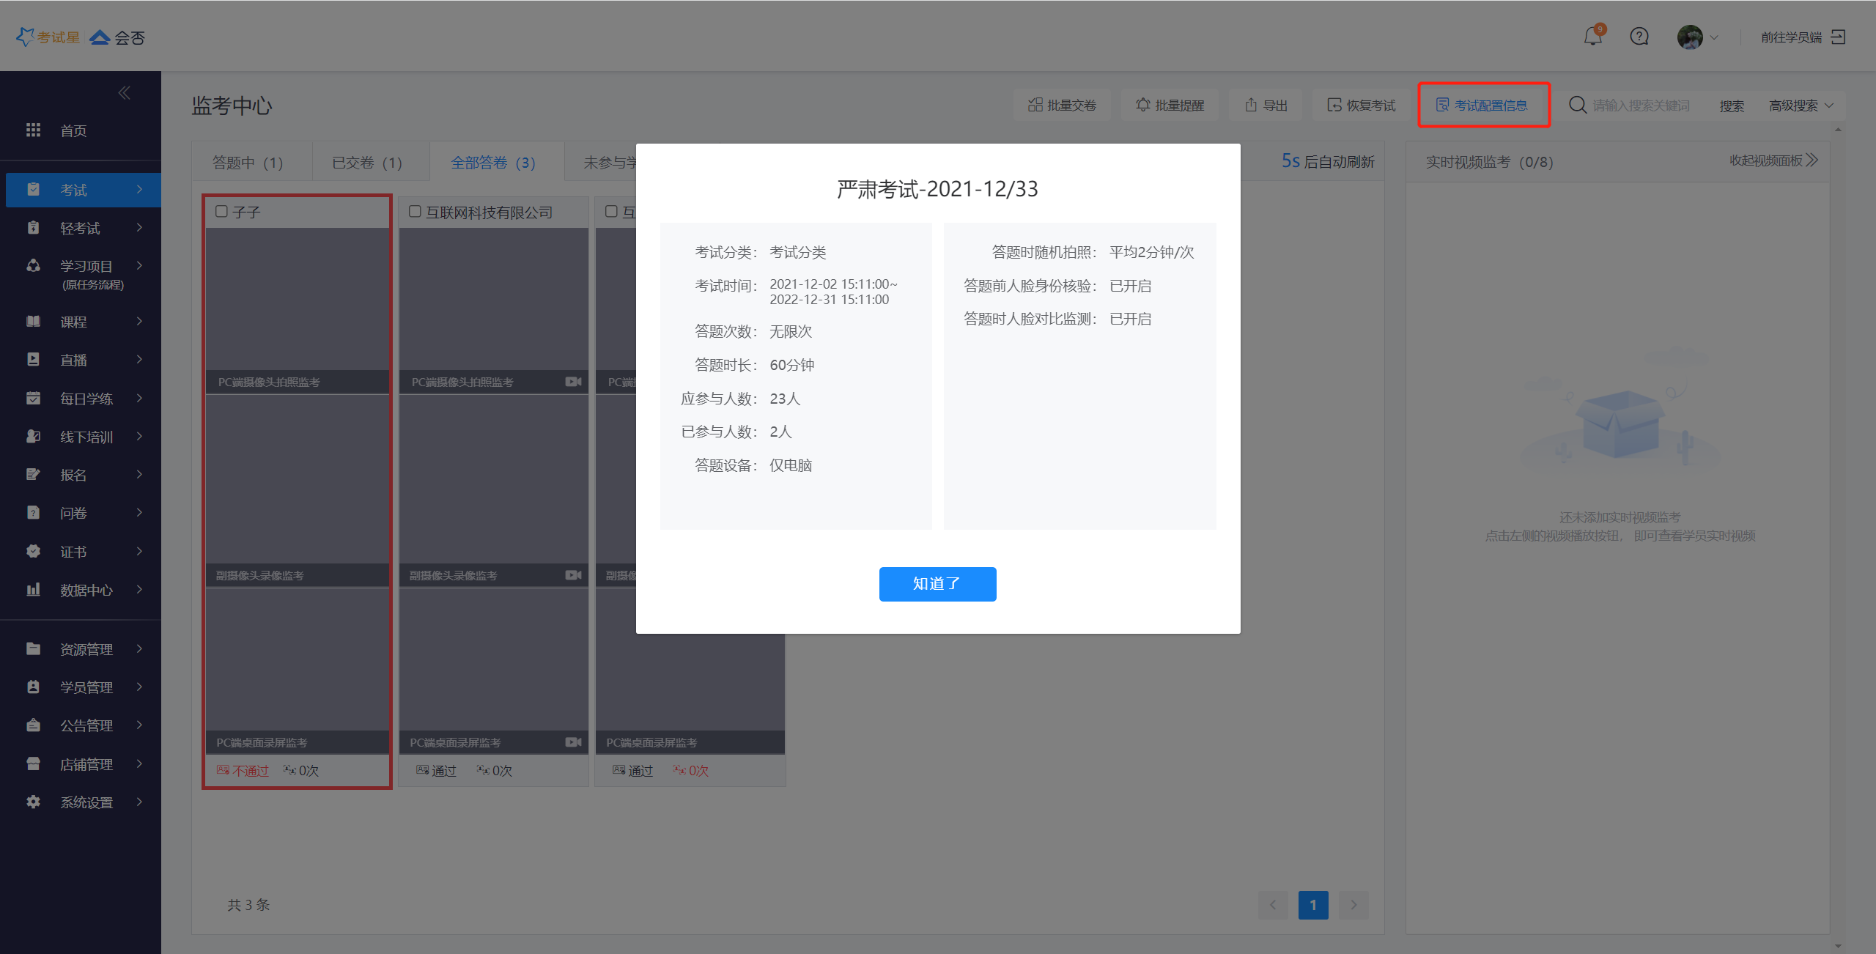Image resolution: width=1876 pixels, height=954 pixels.
Task: Check the 子子 student checkbox
Action: [x=221, y=212]
